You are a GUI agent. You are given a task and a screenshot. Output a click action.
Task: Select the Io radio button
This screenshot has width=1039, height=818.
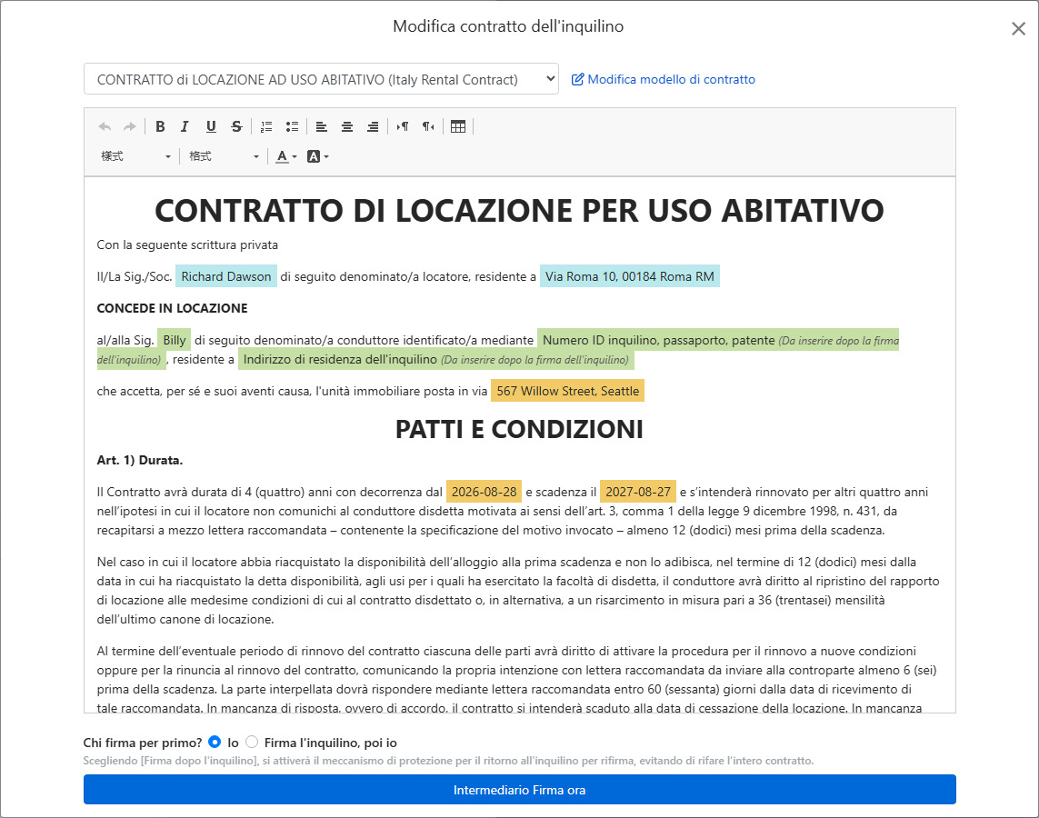point(214,742)
